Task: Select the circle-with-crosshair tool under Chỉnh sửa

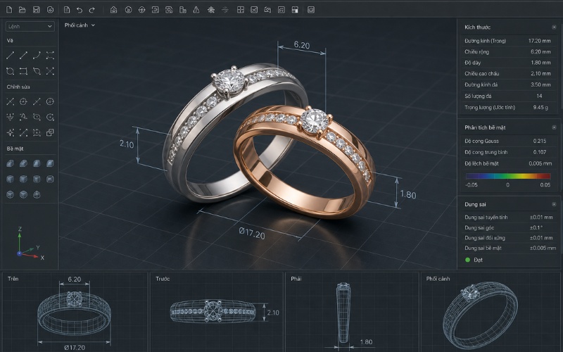Action: point(23,101)
